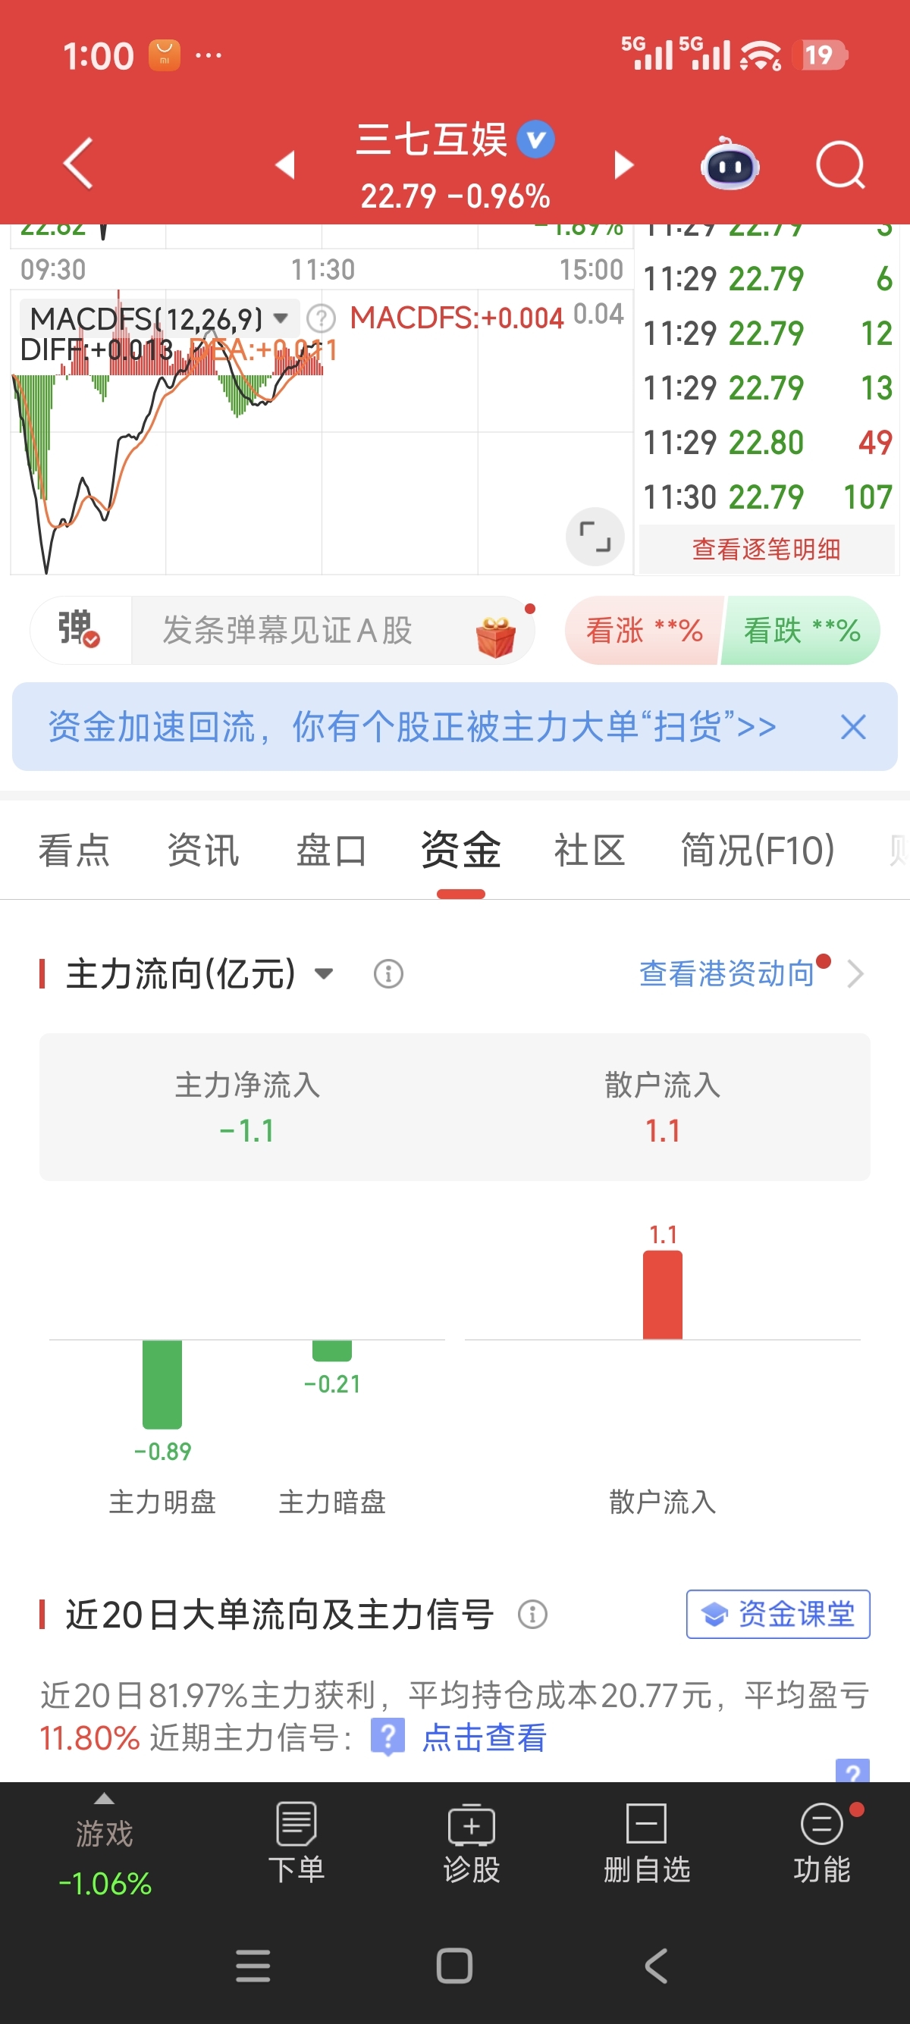Expand 主力流向(亿元) dropdown arrow

(x=323, y=974)
